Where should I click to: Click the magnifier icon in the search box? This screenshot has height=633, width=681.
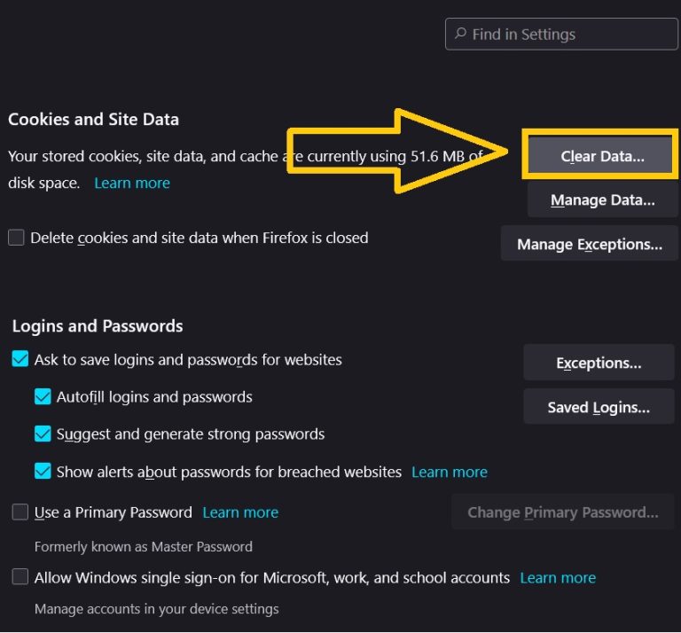click(461, 33)
